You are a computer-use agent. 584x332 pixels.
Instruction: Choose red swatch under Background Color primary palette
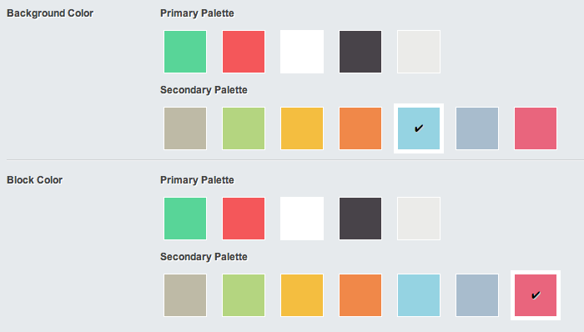coord(244,52)
